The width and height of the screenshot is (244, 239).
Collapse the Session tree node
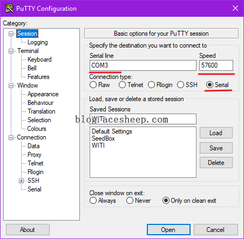11,34
